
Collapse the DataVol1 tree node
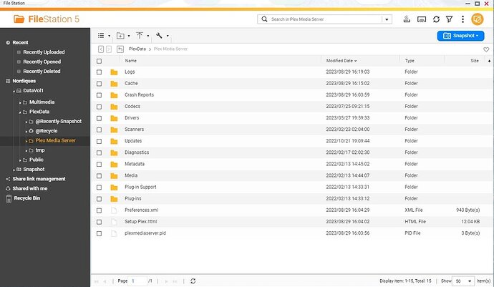tap(14, 91)
